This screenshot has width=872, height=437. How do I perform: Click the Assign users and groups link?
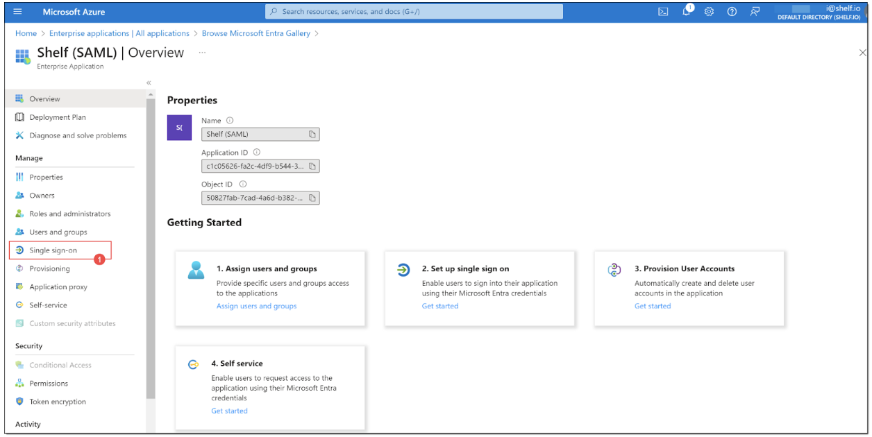[x=256, y=306]
